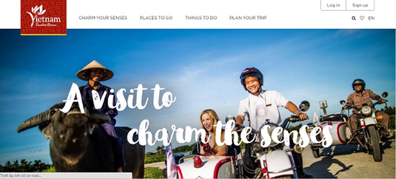Click the heart favorites icon

[x=362, y=18]
